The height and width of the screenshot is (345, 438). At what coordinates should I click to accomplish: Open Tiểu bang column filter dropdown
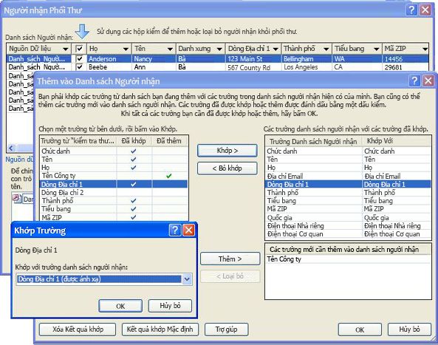point(376,49)
